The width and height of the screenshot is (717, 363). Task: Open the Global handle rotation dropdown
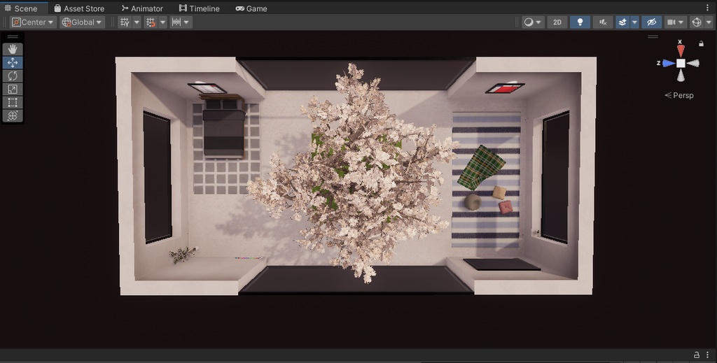tap(83, 22)
